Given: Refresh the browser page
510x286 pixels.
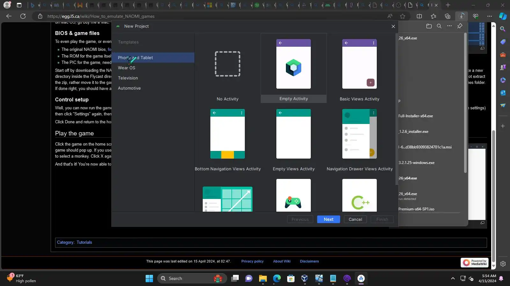Looking at the screenshot, I should coord(23,16).
